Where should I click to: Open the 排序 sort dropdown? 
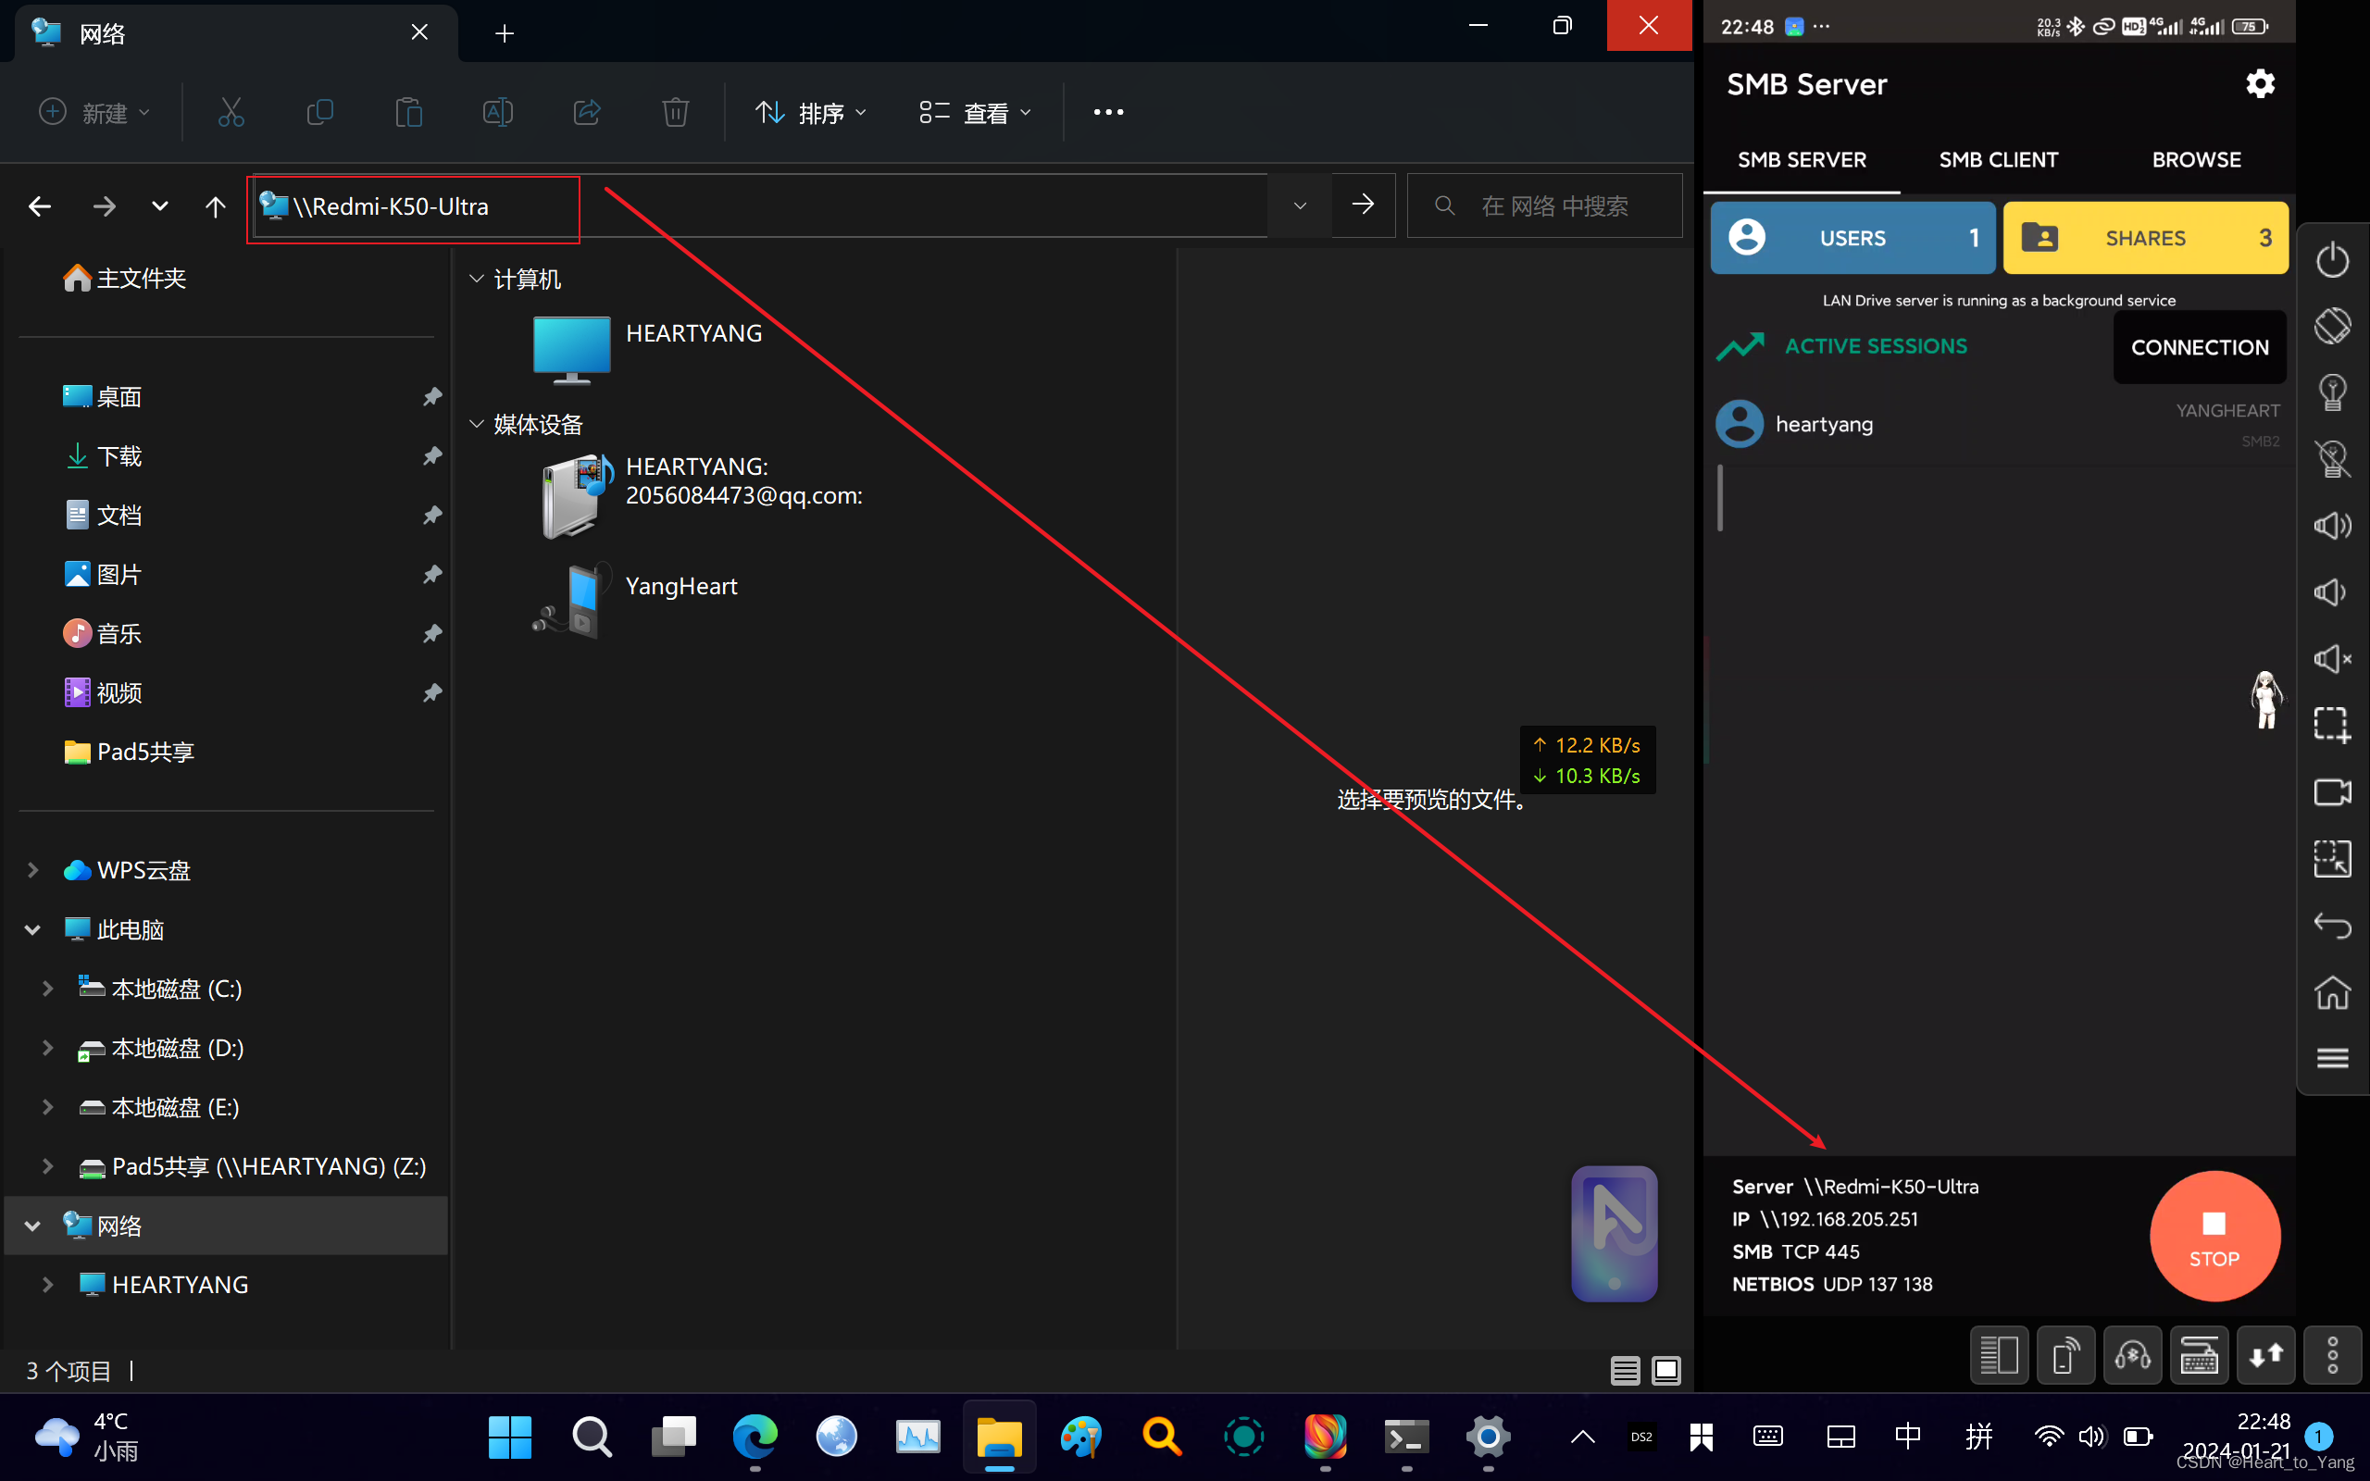pos(811,113)
